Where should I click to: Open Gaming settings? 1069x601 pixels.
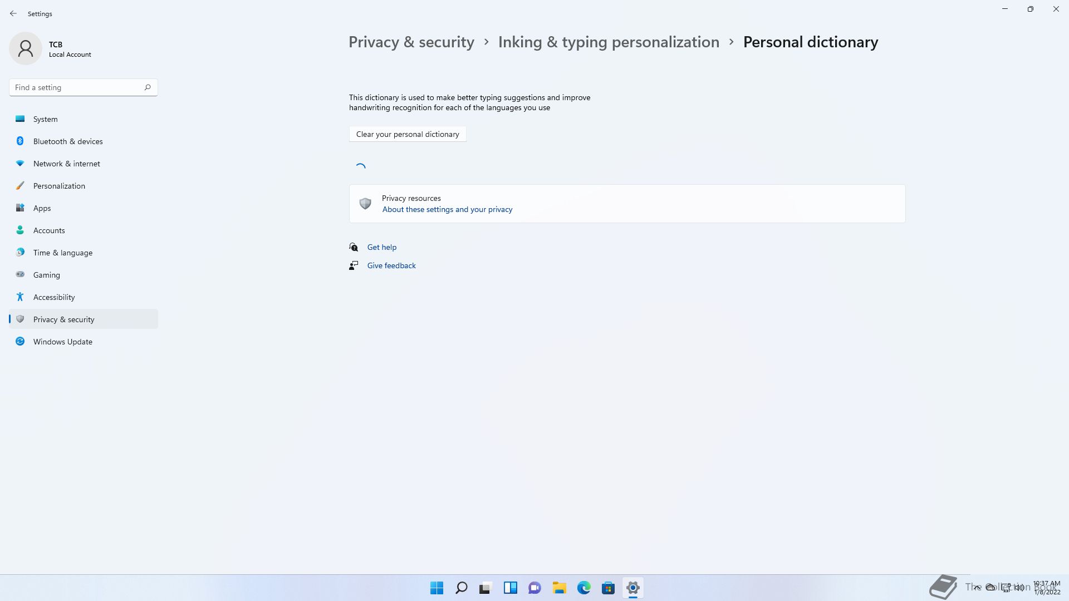[46, 275]
